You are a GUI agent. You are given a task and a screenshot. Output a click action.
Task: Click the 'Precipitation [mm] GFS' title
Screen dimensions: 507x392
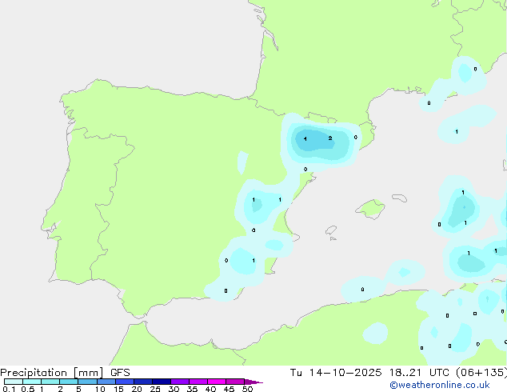tap(65, 373)
